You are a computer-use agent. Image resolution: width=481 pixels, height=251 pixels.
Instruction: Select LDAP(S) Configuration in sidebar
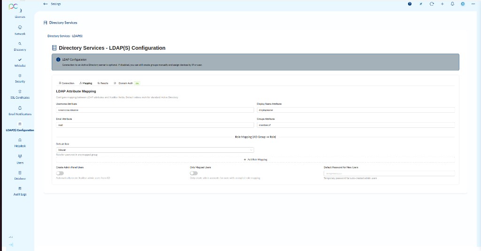click(20, 127)
